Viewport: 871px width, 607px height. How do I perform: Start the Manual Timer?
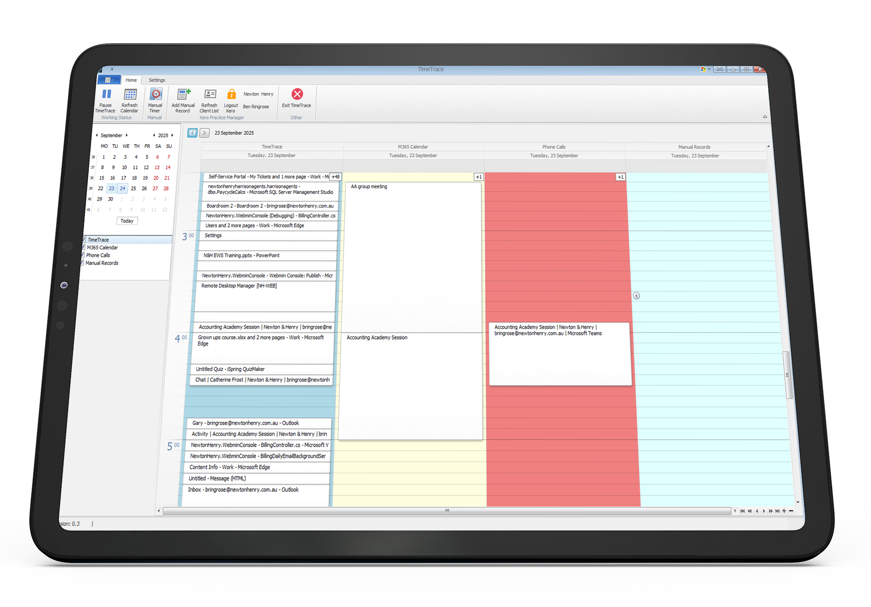click(x=156, y=94)
